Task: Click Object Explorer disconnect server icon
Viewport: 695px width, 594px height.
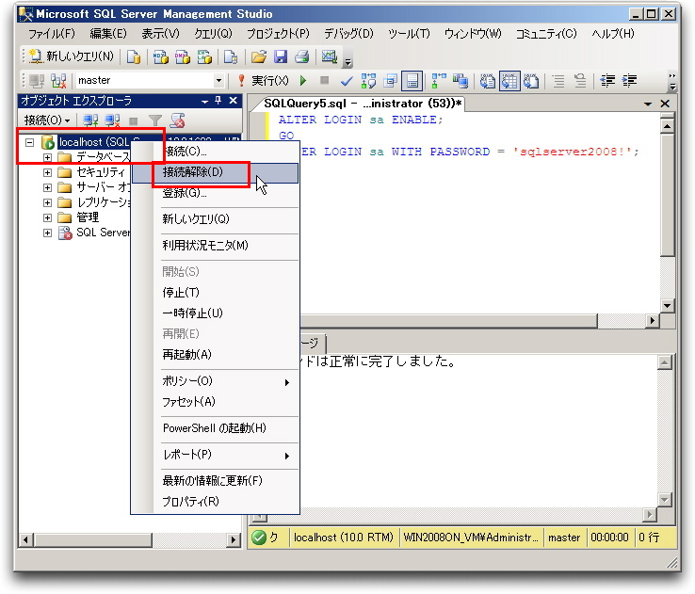Action: tap(112, 120)
